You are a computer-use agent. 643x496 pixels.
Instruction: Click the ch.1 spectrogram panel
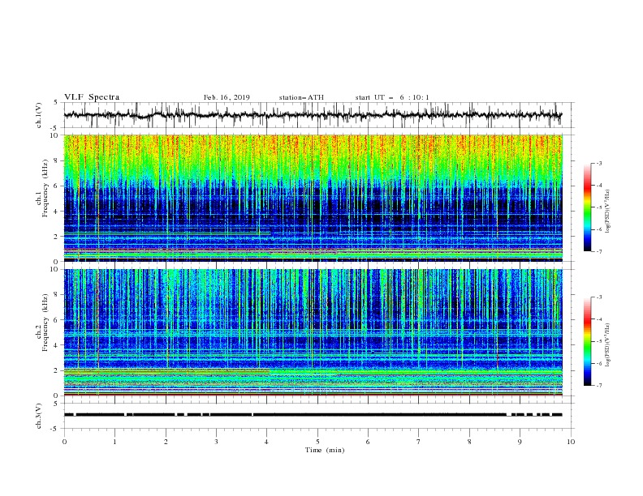tap(313, 198)
